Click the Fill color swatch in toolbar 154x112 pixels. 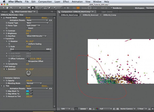(x=78, y=8)
